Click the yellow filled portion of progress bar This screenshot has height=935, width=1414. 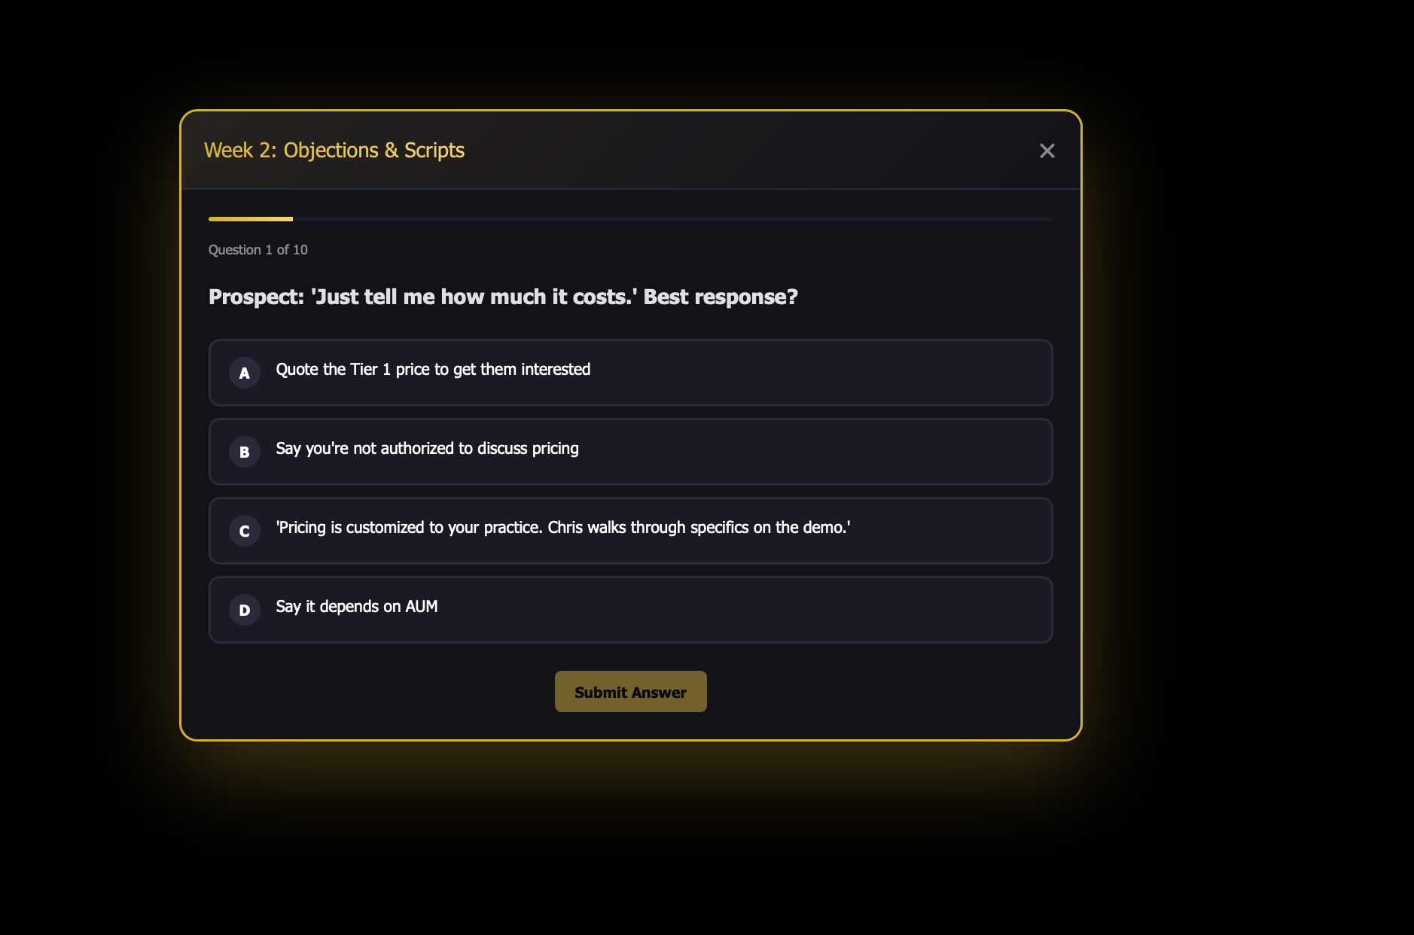click(x=250, y=218)
